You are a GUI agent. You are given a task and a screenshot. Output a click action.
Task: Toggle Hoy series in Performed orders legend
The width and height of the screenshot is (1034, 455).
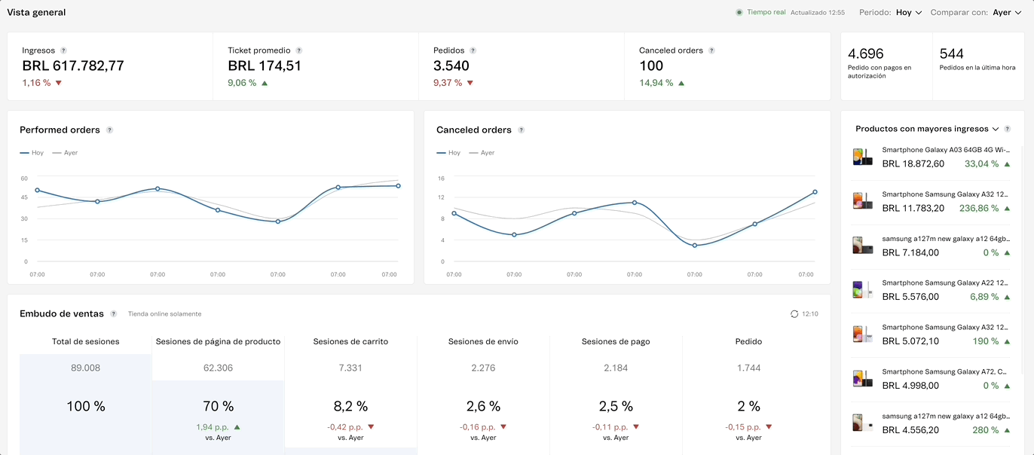point(32,153)
